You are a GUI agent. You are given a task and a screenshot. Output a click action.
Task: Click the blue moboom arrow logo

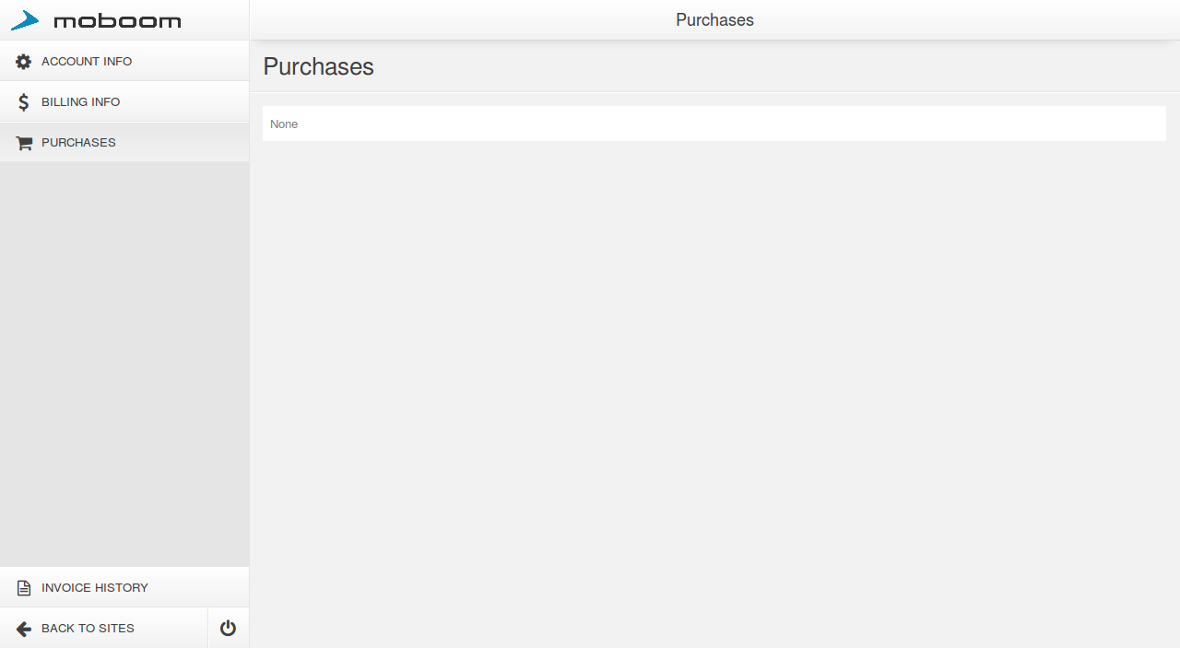(x=25, y=20)
